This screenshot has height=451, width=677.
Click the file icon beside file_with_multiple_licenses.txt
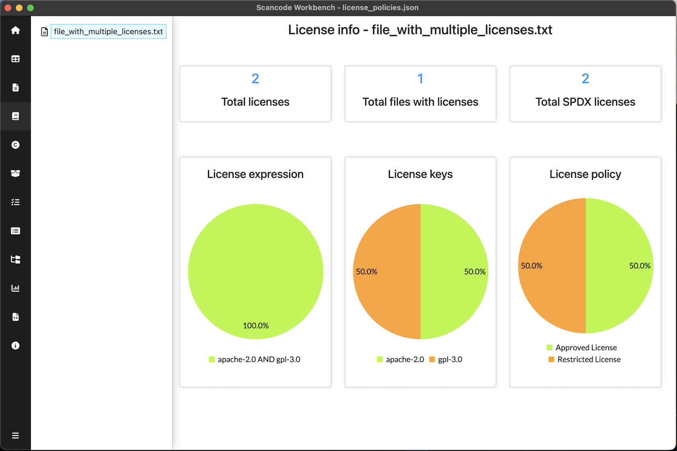point(45,32)
